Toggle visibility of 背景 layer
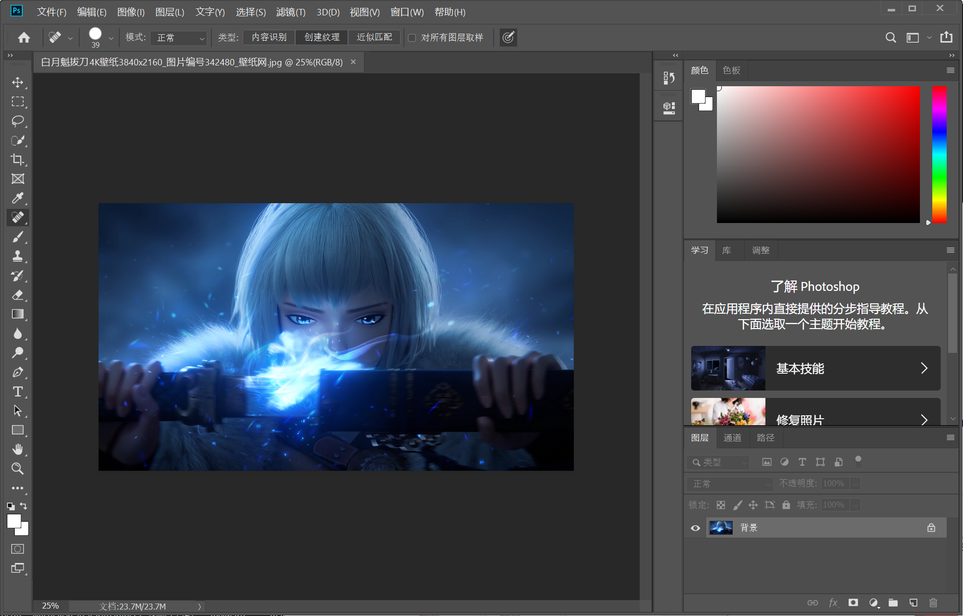The image size is (963, 616). (696, 528)
